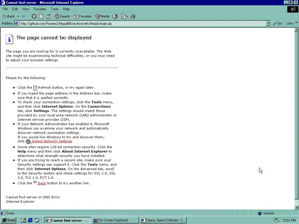Click the Print toolbar icon
The image size is (299, 224).
pos(133,16)
